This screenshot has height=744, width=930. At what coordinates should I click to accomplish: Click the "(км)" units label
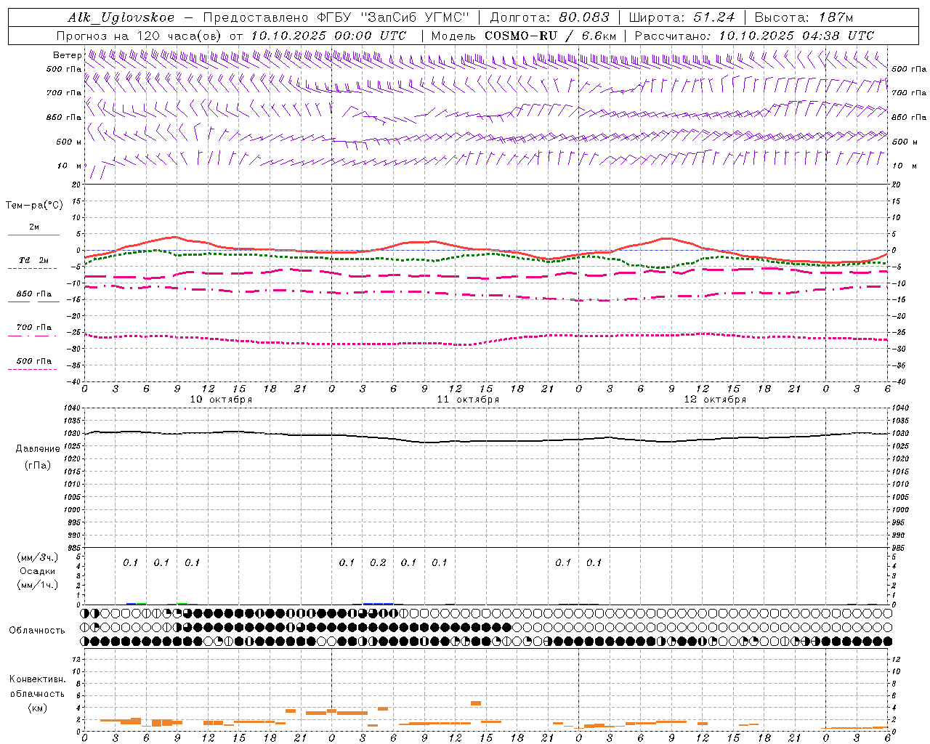coord(38,708)
